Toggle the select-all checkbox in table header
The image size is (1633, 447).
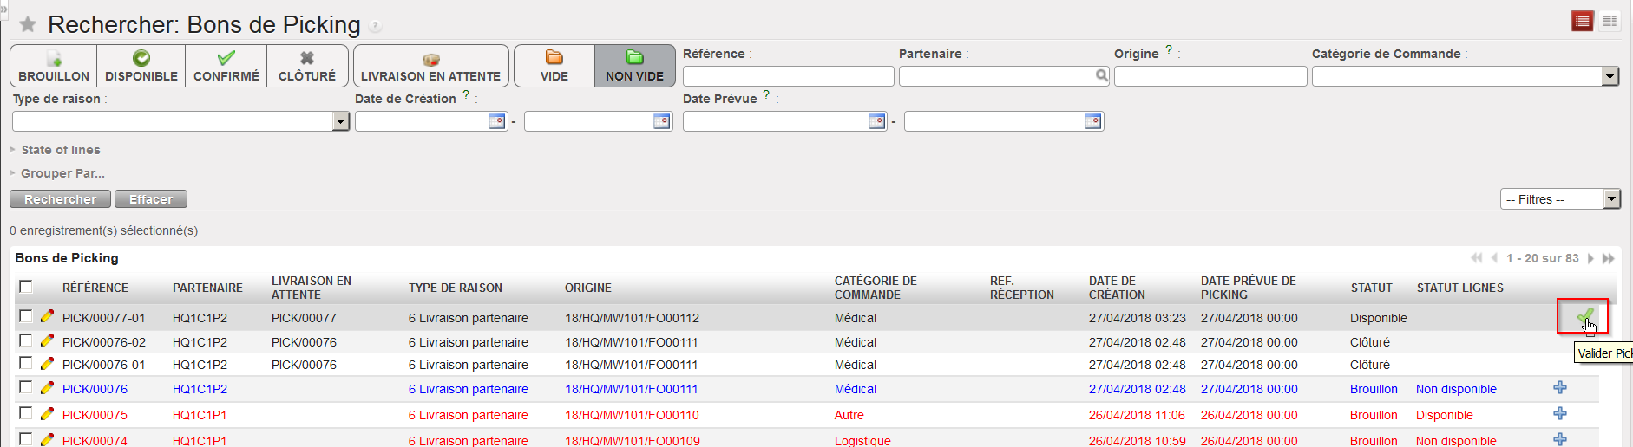coord(26,287)
